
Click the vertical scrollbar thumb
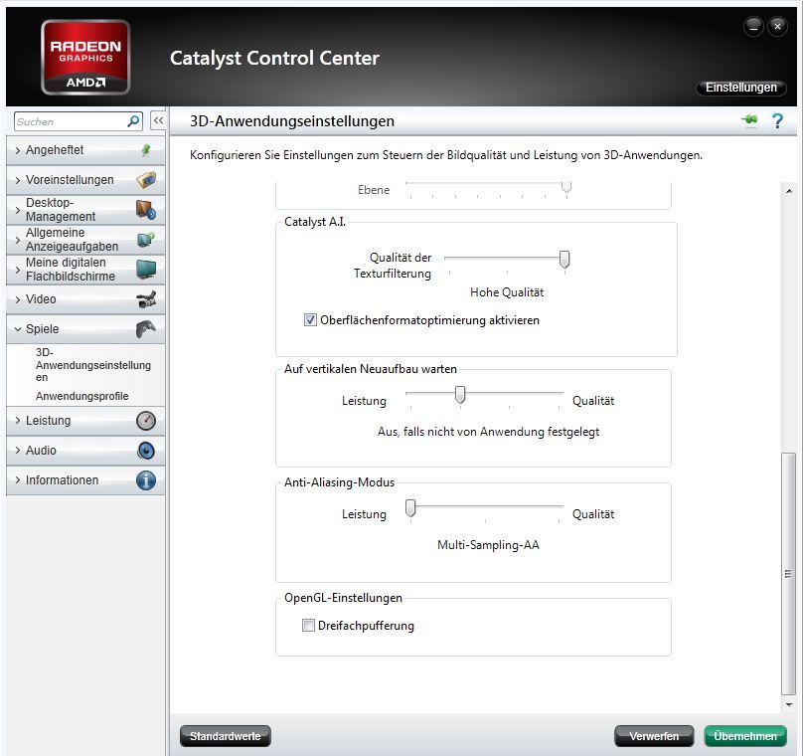pos(789,574)
